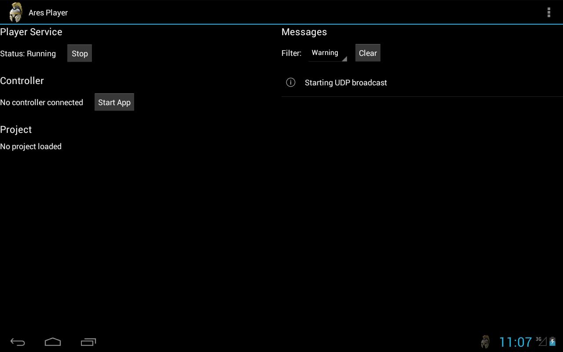Open the overflow menu with three dots
The height and width of the screenshot is (352, 563).
[x=548, y=12]
